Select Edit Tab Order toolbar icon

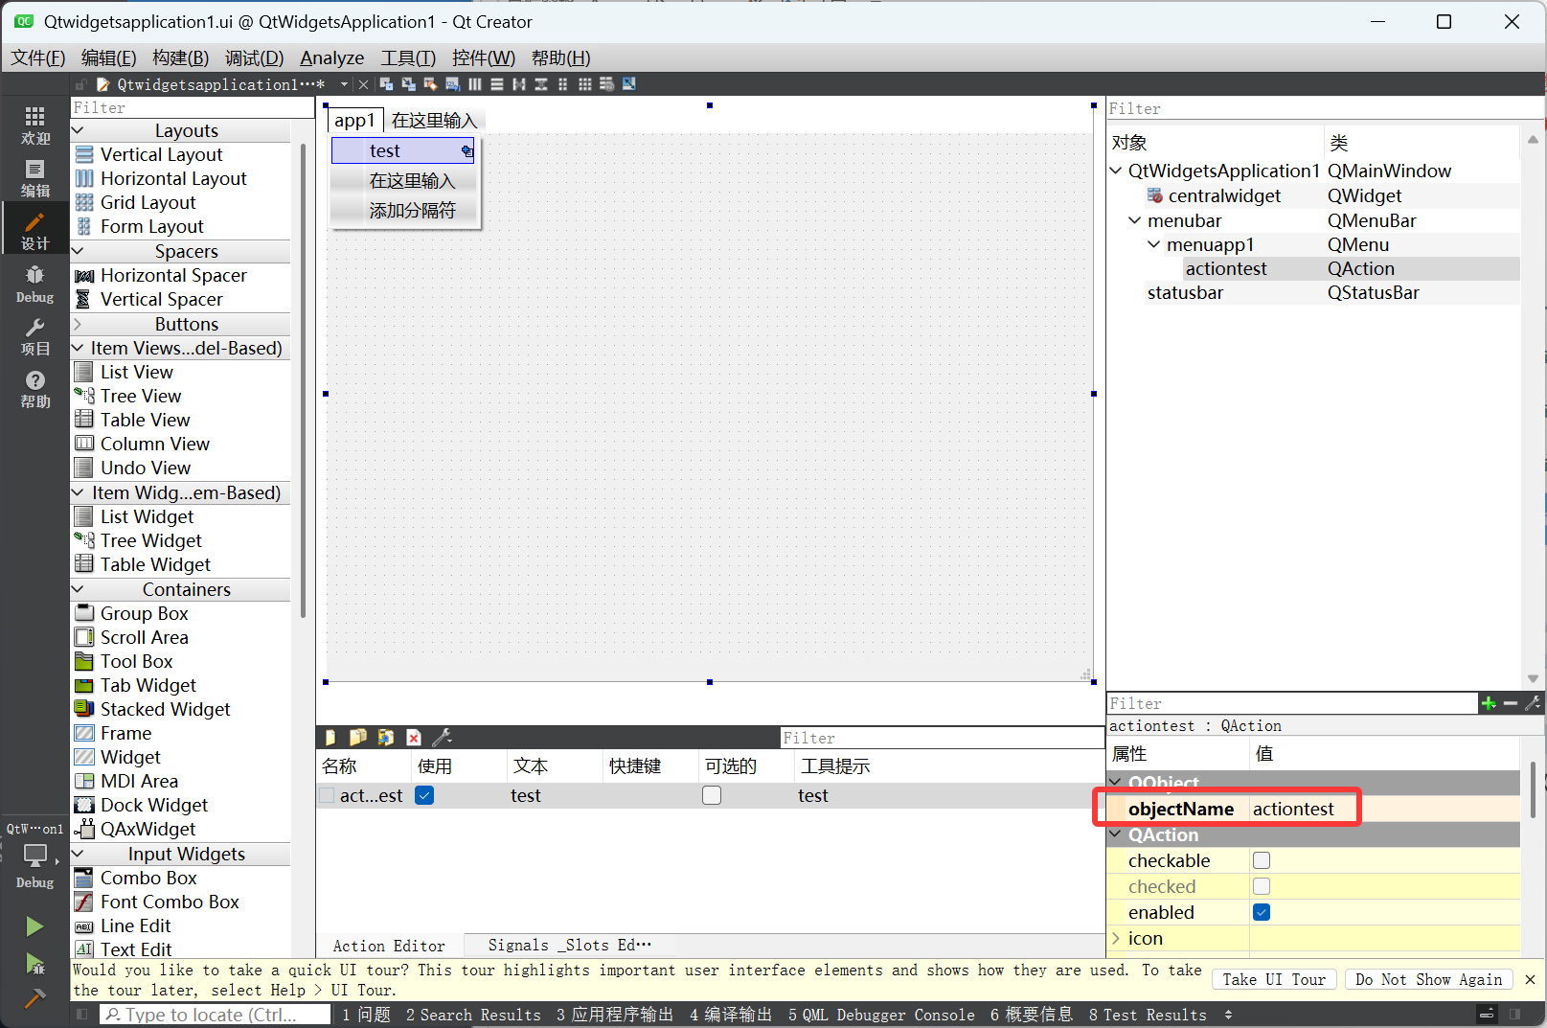pyautogui.click(x=453, y=84)
